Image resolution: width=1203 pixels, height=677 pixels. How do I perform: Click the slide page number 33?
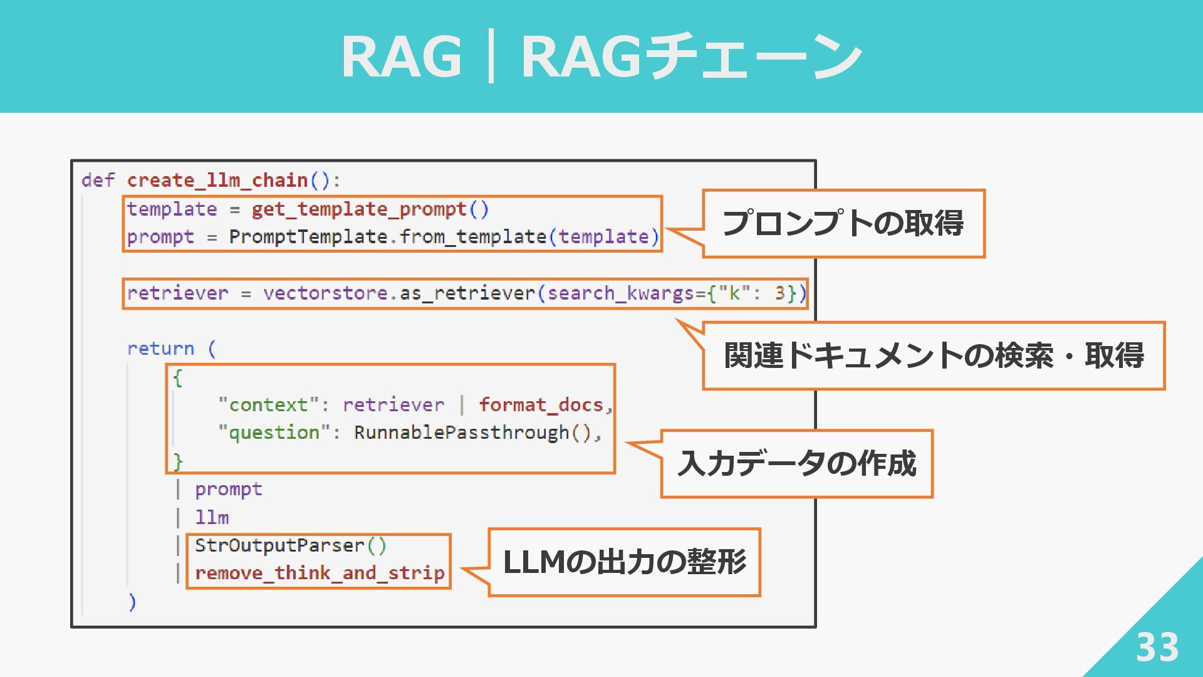(x=1157, y=647)
